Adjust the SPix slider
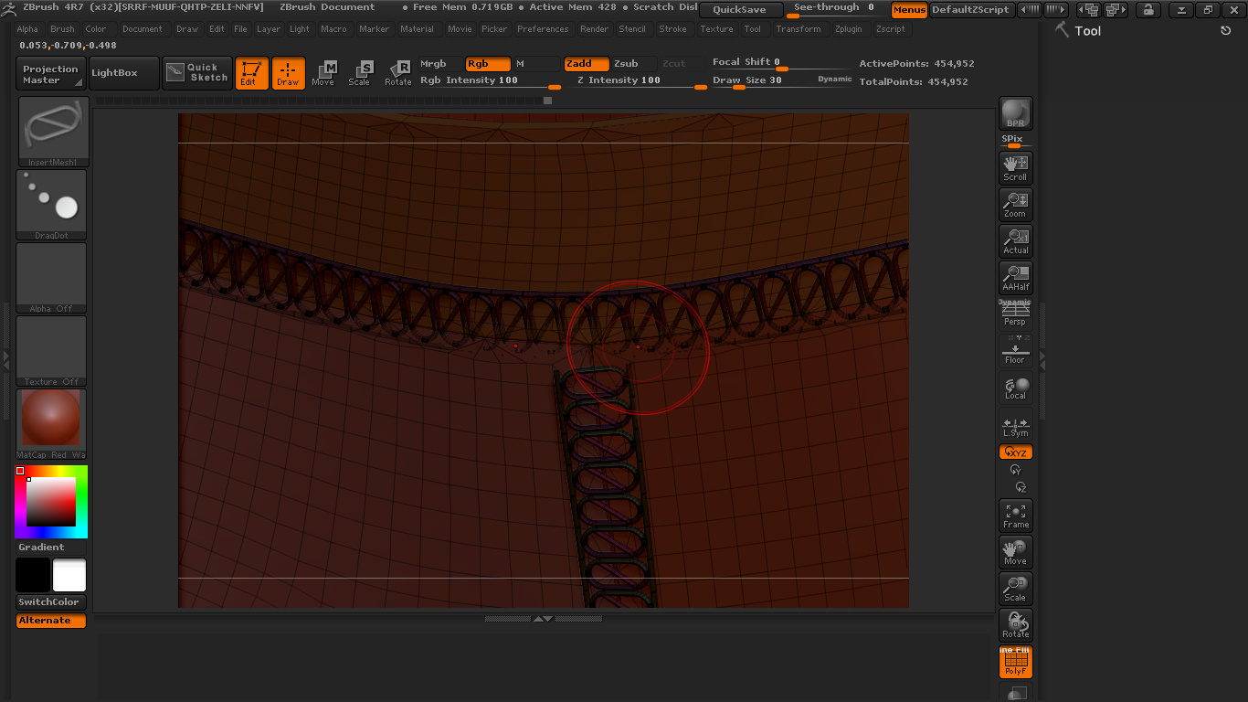The image size is (1248, 702). [1015, 142]
